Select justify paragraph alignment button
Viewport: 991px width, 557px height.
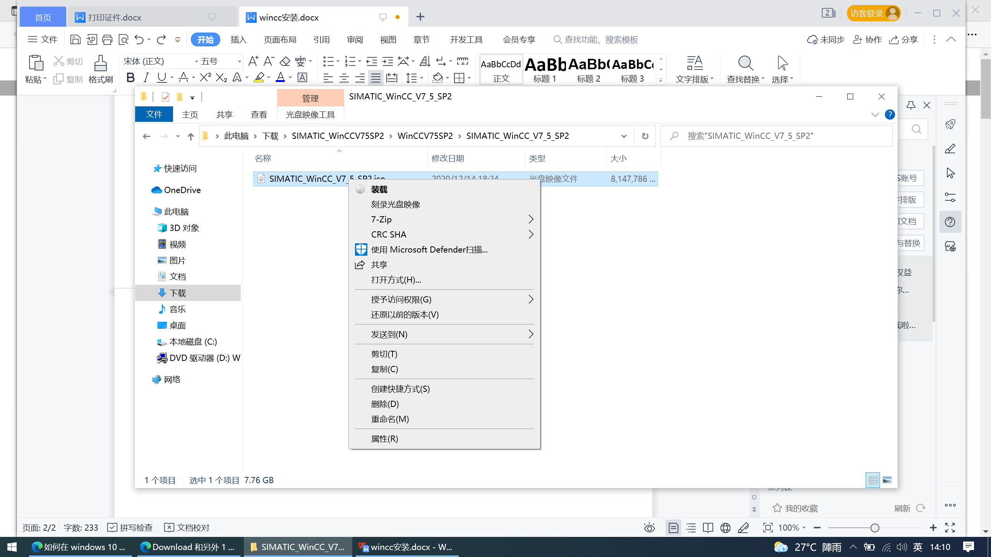pyautogui.click(x=375, y=78)
